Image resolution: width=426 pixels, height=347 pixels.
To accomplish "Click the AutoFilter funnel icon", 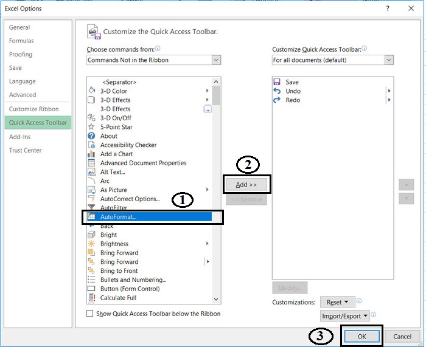I will pos(91,207).
